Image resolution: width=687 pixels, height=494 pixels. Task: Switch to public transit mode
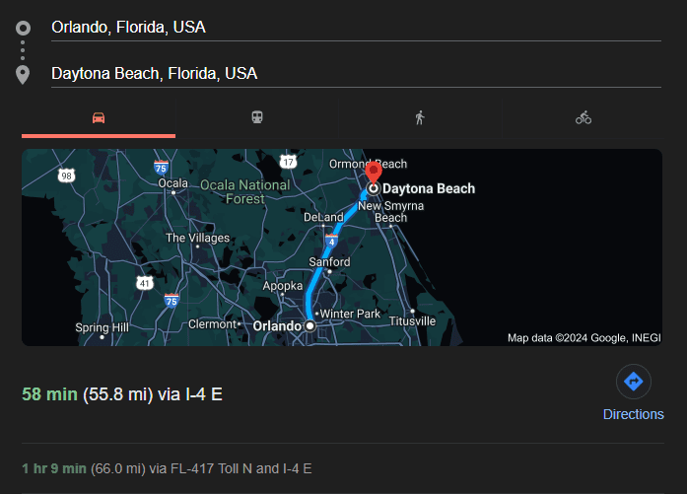[x=256, y=117]
